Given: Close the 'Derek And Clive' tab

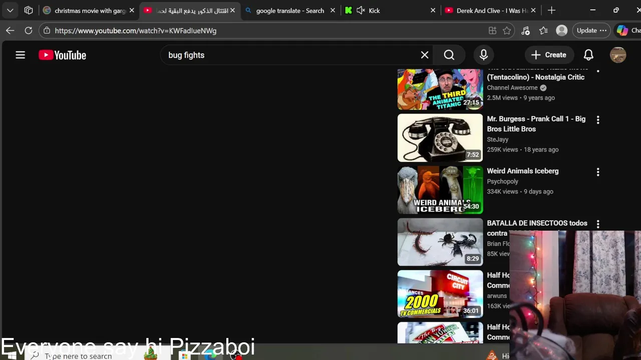Looking at the screenshot, I should (533, 10).
